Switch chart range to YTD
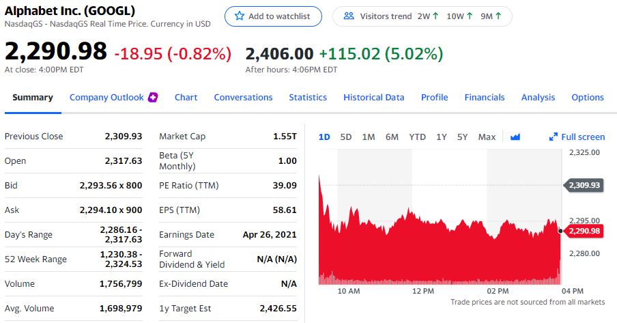This screenshot has height=323, width=617. (417, 137)
